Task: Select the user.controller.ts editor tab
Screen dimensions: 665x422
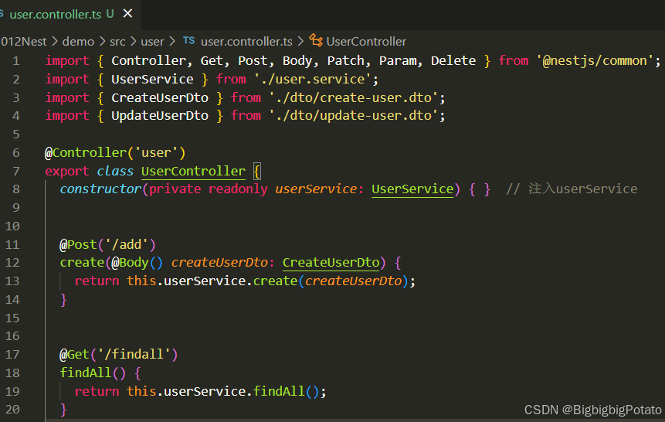Action: (70, 14)
